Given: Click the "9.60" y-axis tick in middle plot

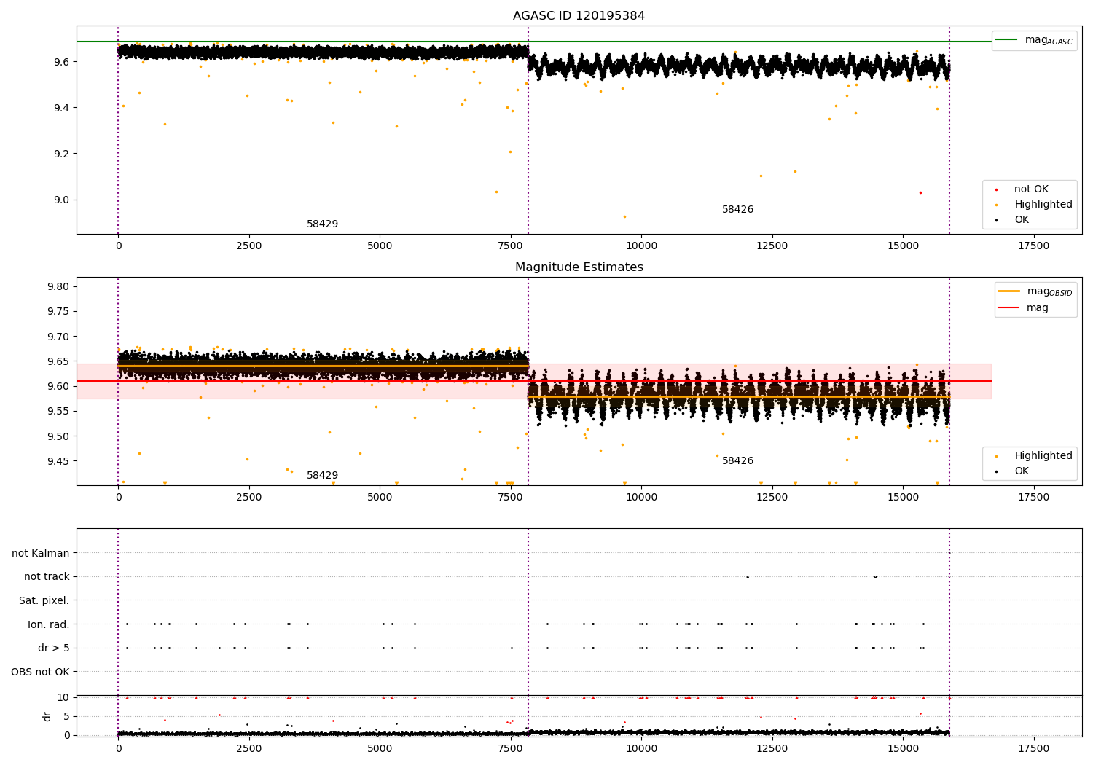Looking at the screenshot, I should point(58,386).
